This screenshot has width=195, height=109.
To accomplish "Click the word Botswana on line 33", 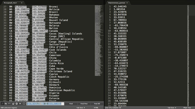I will pos(55,23).
